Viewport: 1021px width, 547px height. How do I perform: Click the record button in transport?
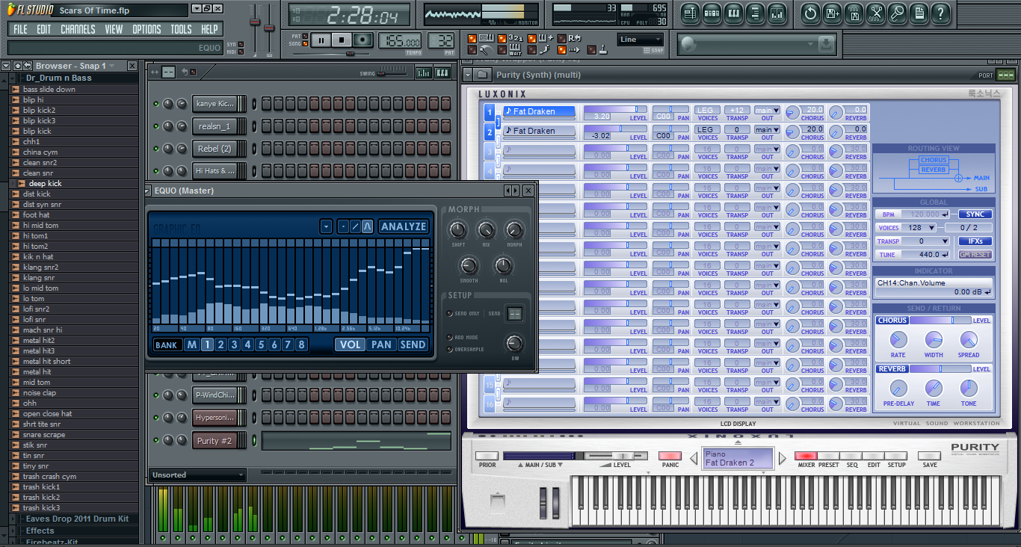click(x=363, y=40)
